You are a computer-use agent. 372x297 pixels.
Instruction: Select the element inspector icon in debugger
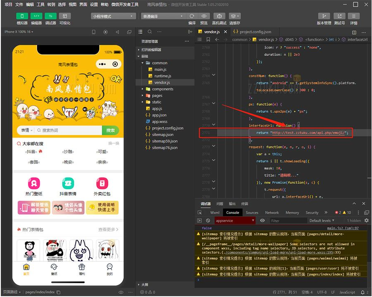200,213
